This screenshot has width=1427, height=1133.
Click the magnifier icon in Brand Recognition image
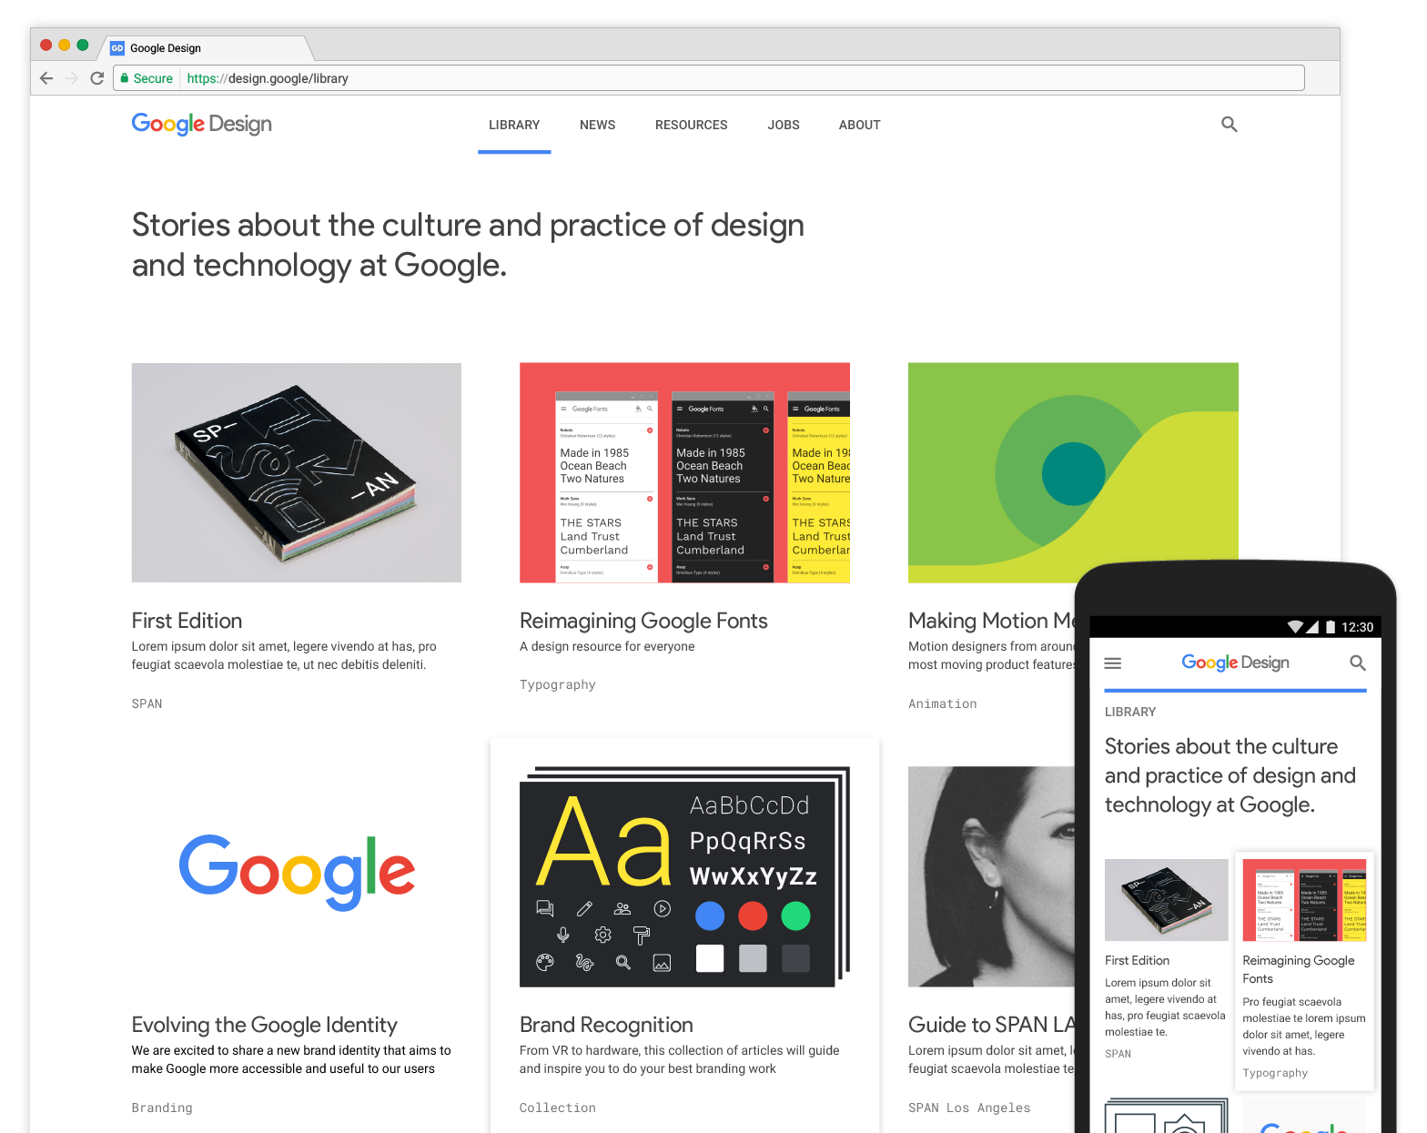pos(622,963)
